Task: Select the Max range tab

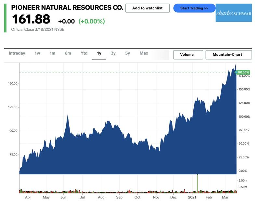Action: point(144,53)
